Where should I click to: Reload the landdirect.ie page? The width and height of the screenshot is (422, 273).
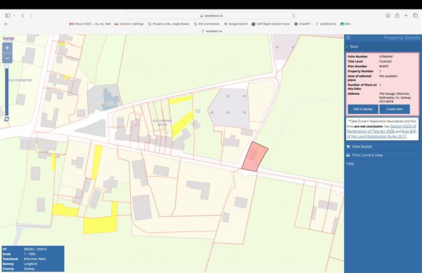294,16
